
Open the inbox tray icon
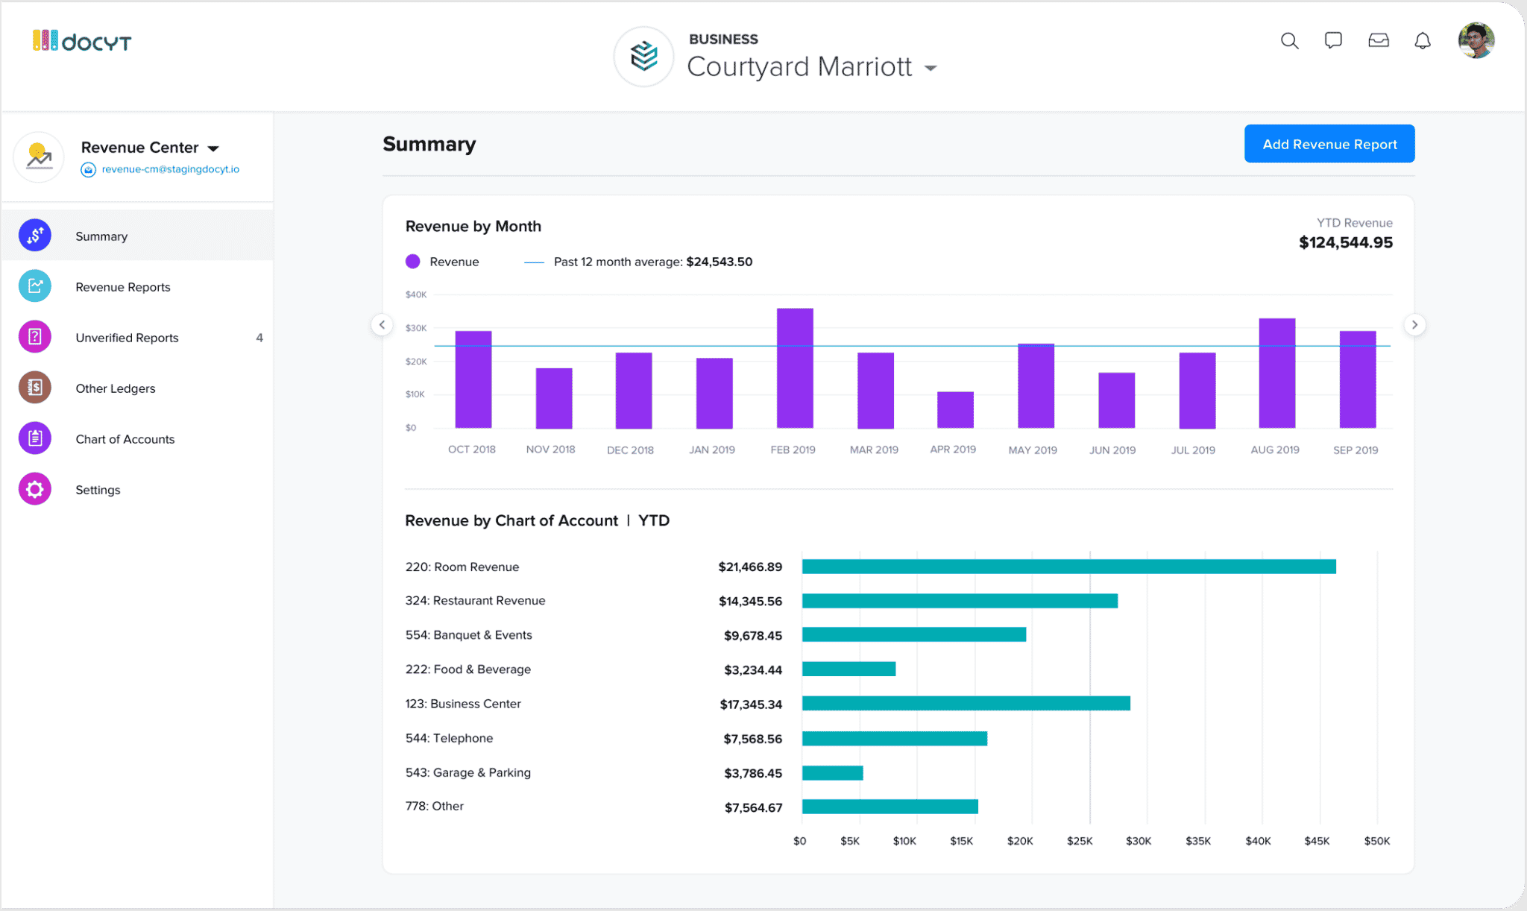click(x=1379, y=40)
